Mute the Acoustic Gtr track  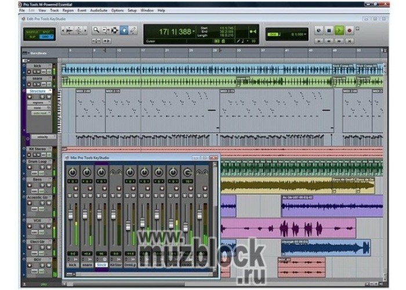pos(48,203)
